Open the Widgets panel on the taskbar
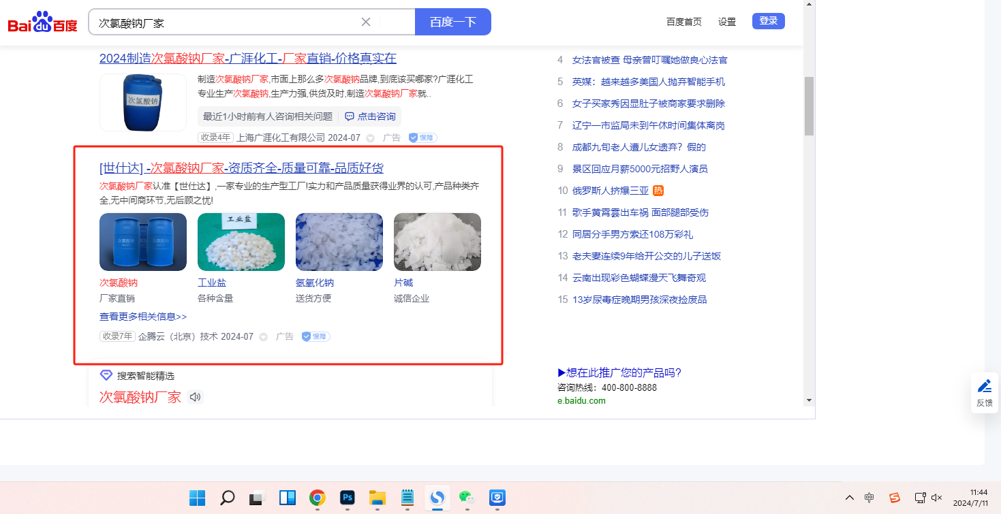1001x514 pixels. 287,498
